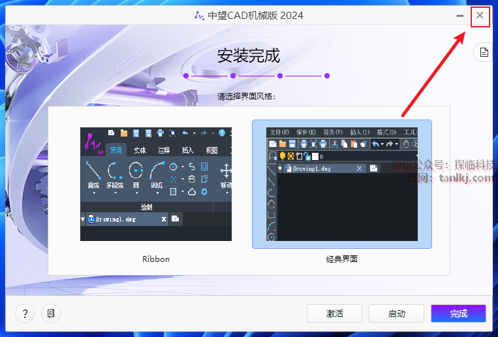Open the notes icon beside help button
The image size is (498, 337).
(x=51, y=313)
